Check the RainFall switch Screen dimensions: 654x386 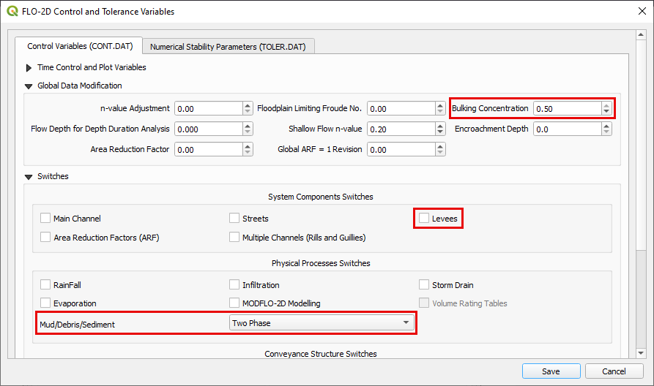(x=45, y=285)
